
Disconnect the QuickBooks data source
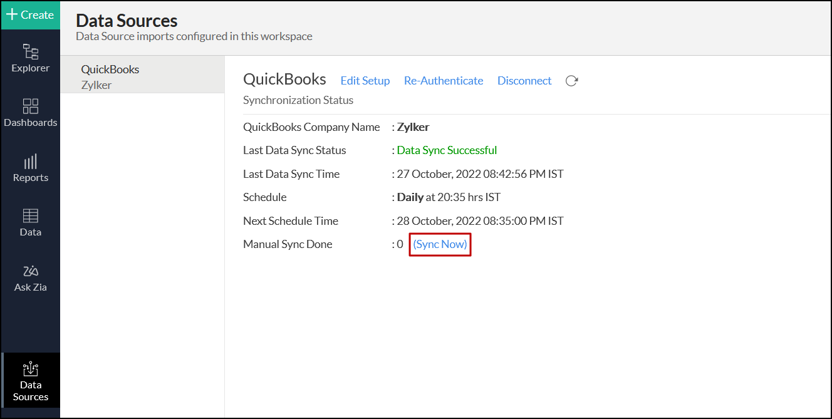[524, 81]
